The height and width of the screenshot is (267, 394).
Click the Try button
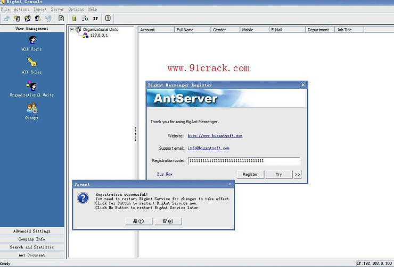point(278,174)
